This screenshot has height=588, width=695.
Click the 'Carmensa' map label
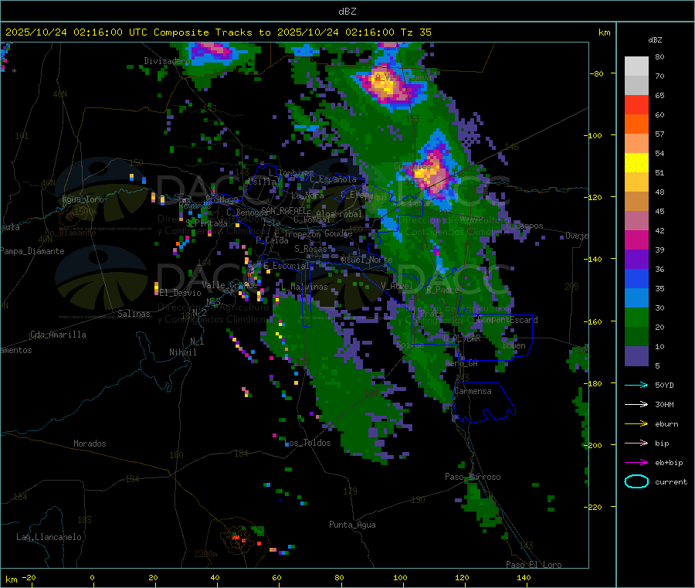click(473, 391)
